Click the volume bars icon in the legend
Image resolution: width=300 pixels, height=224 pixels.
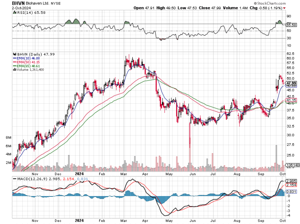point(14,69)
